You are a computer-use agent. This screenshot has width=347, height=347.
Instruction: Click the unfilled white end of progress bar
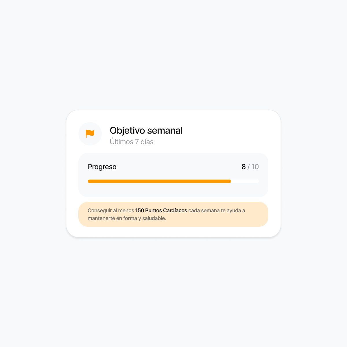click(245, 181)
